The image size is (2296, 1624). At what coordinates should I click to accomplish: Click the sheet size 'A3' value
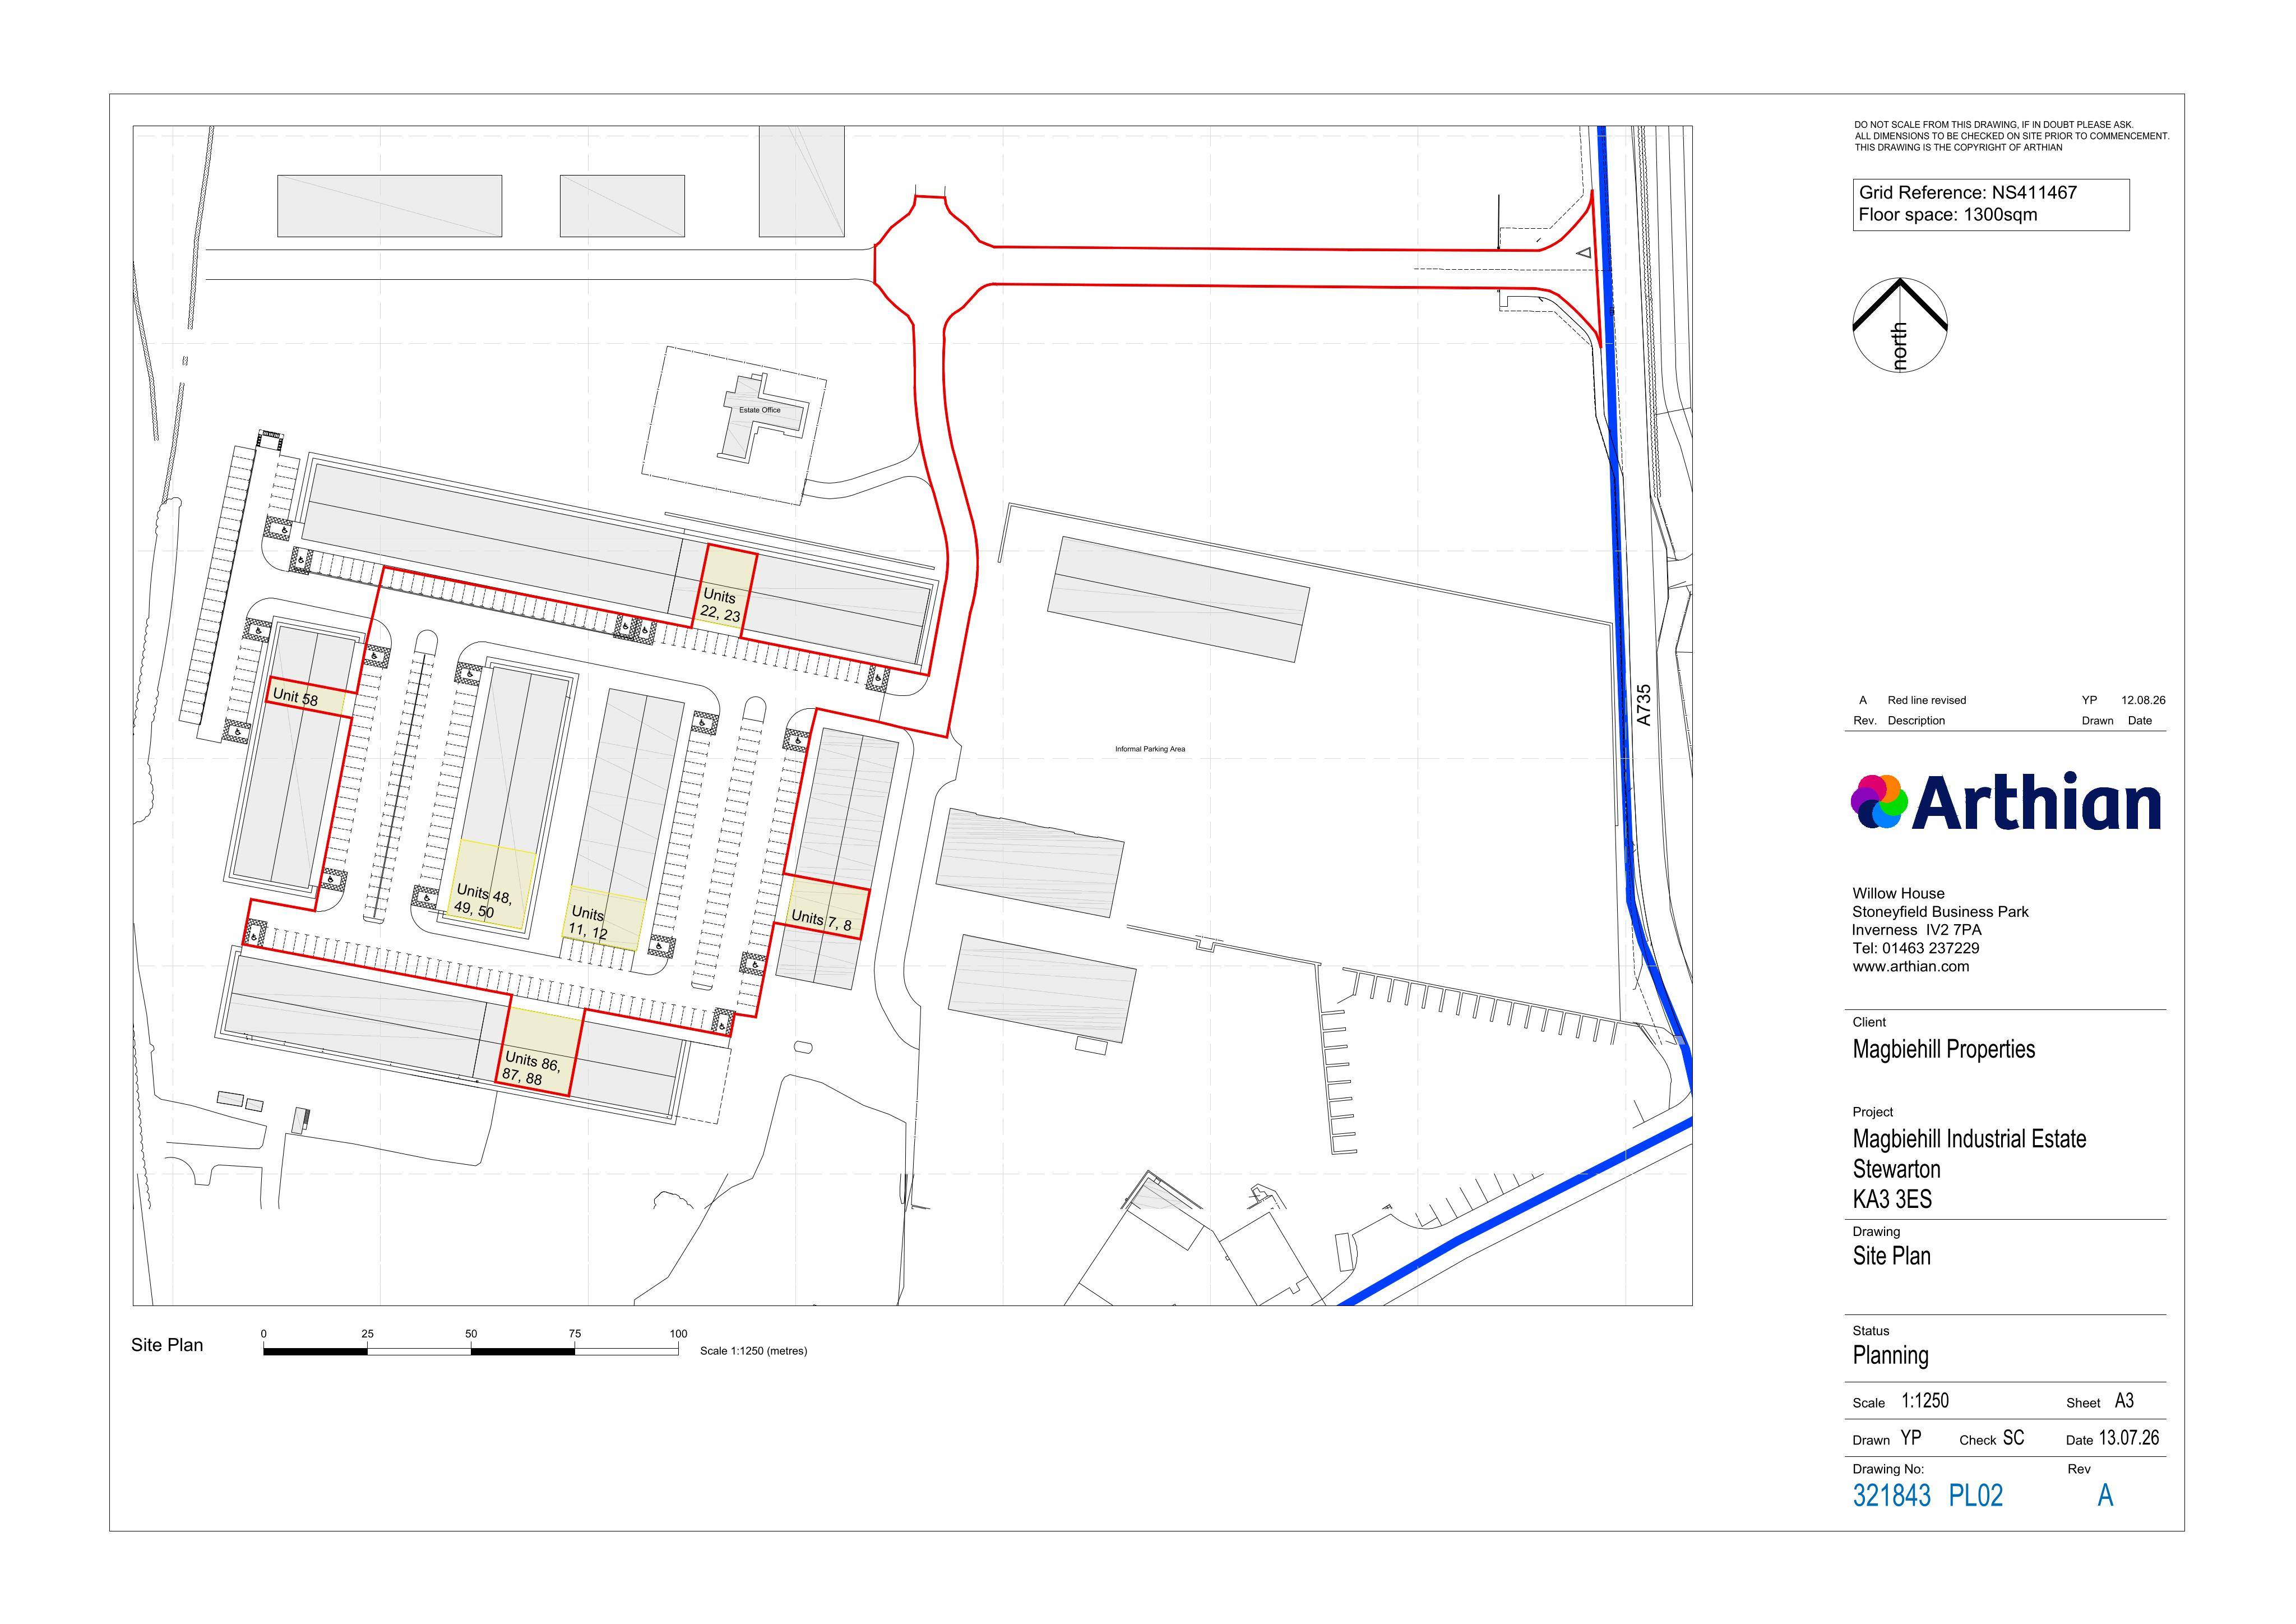(2124, 1402)
